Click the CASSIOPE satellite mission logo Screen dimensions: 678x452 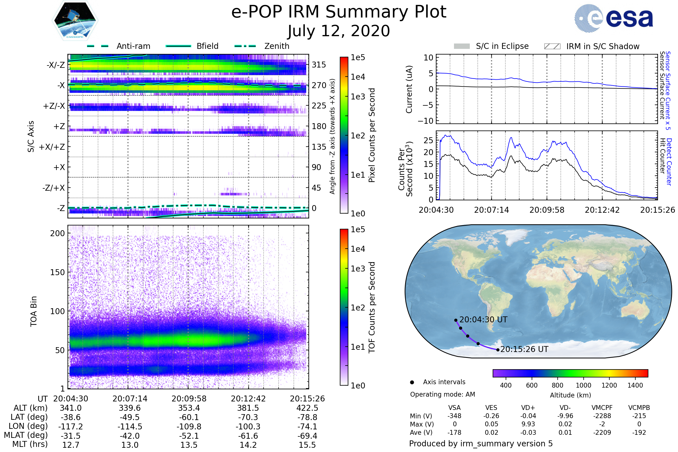pyautogui.click(x=75, y=21)
